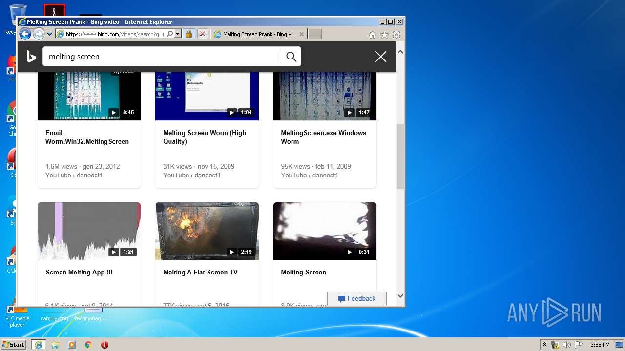Click the 3:58 PM clock
Image resolution: width=625 pixels, height=351 pixels.
600,345
